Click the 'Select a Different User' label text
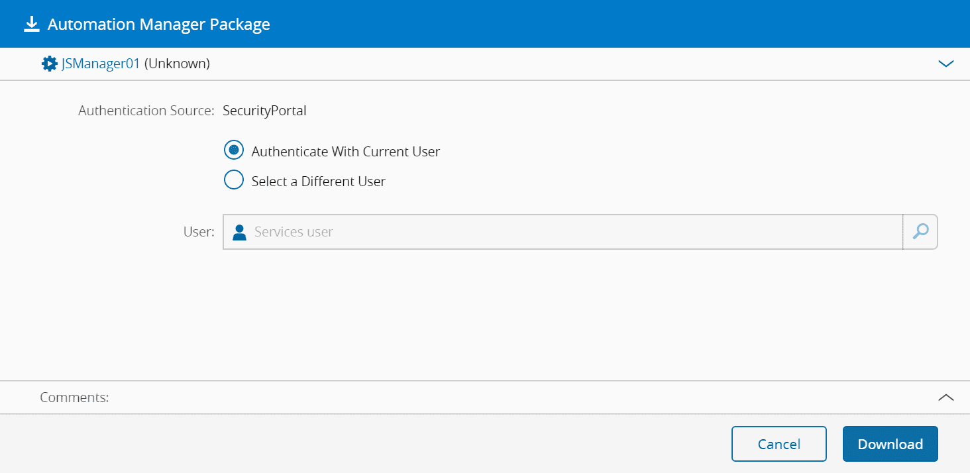 click(x=318, y=181)
